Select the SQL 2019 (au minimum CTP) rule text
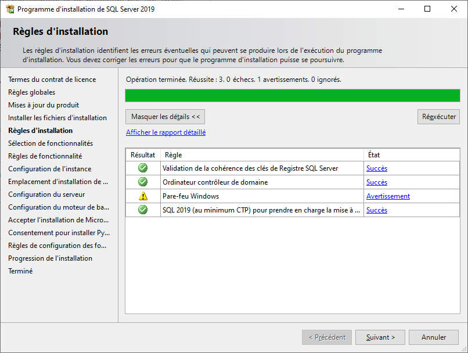 (261, 210)
